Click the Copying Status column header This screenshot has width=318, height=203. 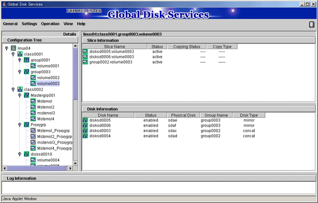[187, 47]
